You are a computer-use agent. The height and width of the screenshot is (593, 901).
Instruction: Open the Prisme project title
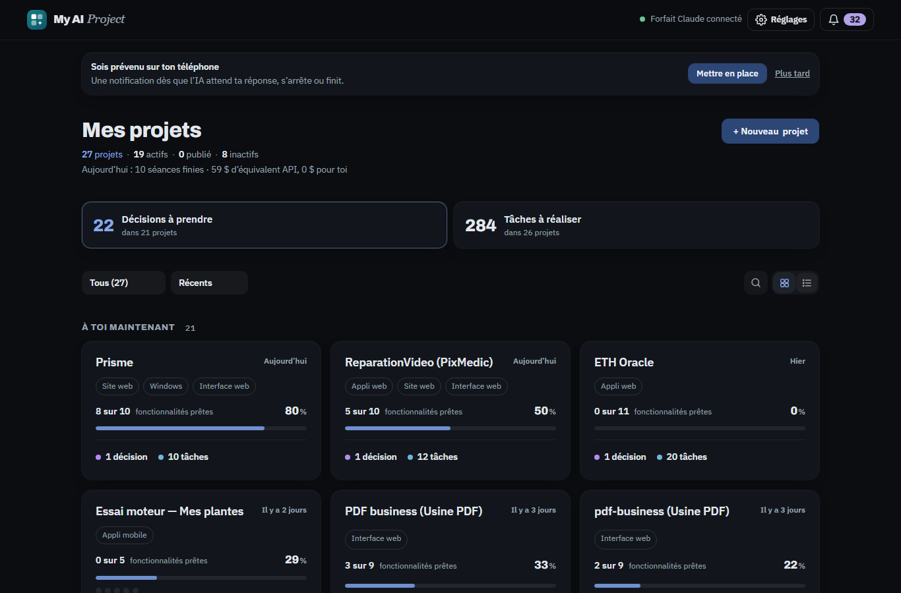tap(114, 362)
